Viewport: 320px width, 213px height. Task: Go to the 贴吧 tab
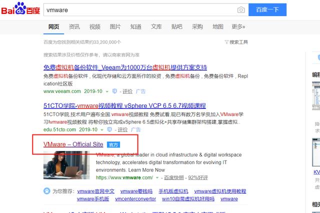point(176,26)
